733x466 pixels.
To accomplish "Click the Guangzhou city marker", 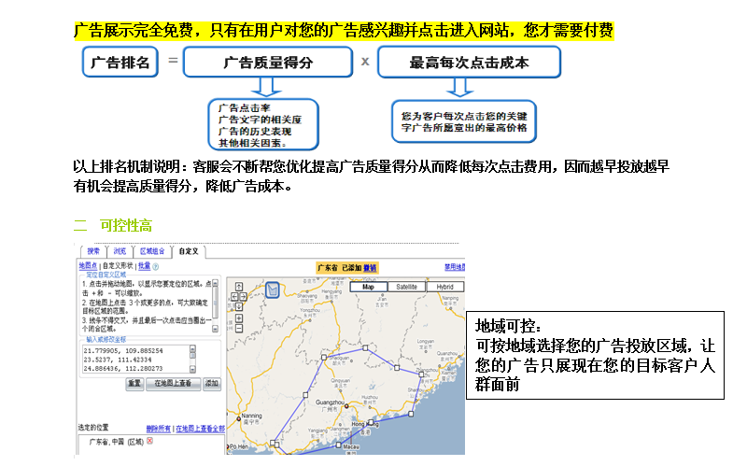I will (x=346, y=406).
